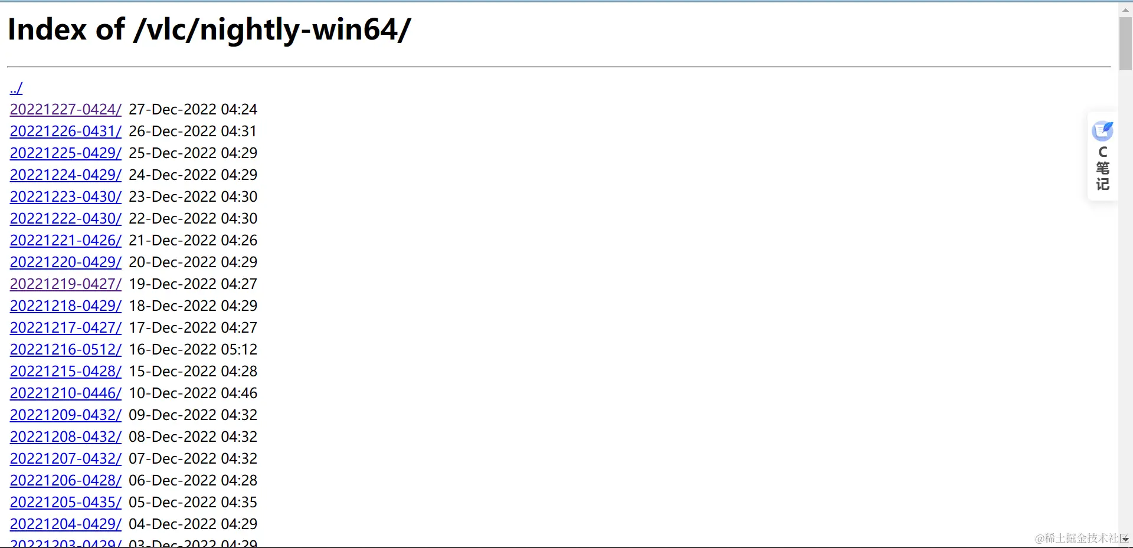Open folder 20221204-0429/
This screenshot has height=548, width=1133.
(66, 524)
